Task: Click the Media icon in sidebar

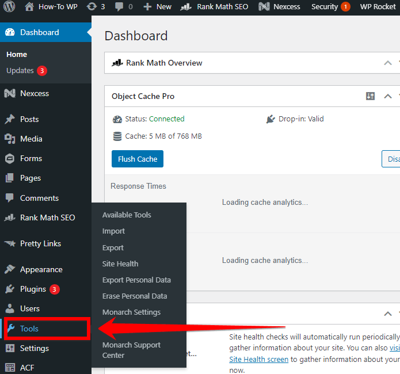Action: pos(10,139)
